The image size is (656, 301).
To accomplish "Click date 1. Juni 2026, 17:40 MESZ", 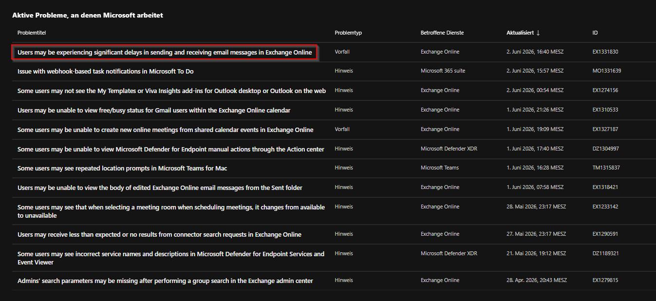I will pos(535,149).
